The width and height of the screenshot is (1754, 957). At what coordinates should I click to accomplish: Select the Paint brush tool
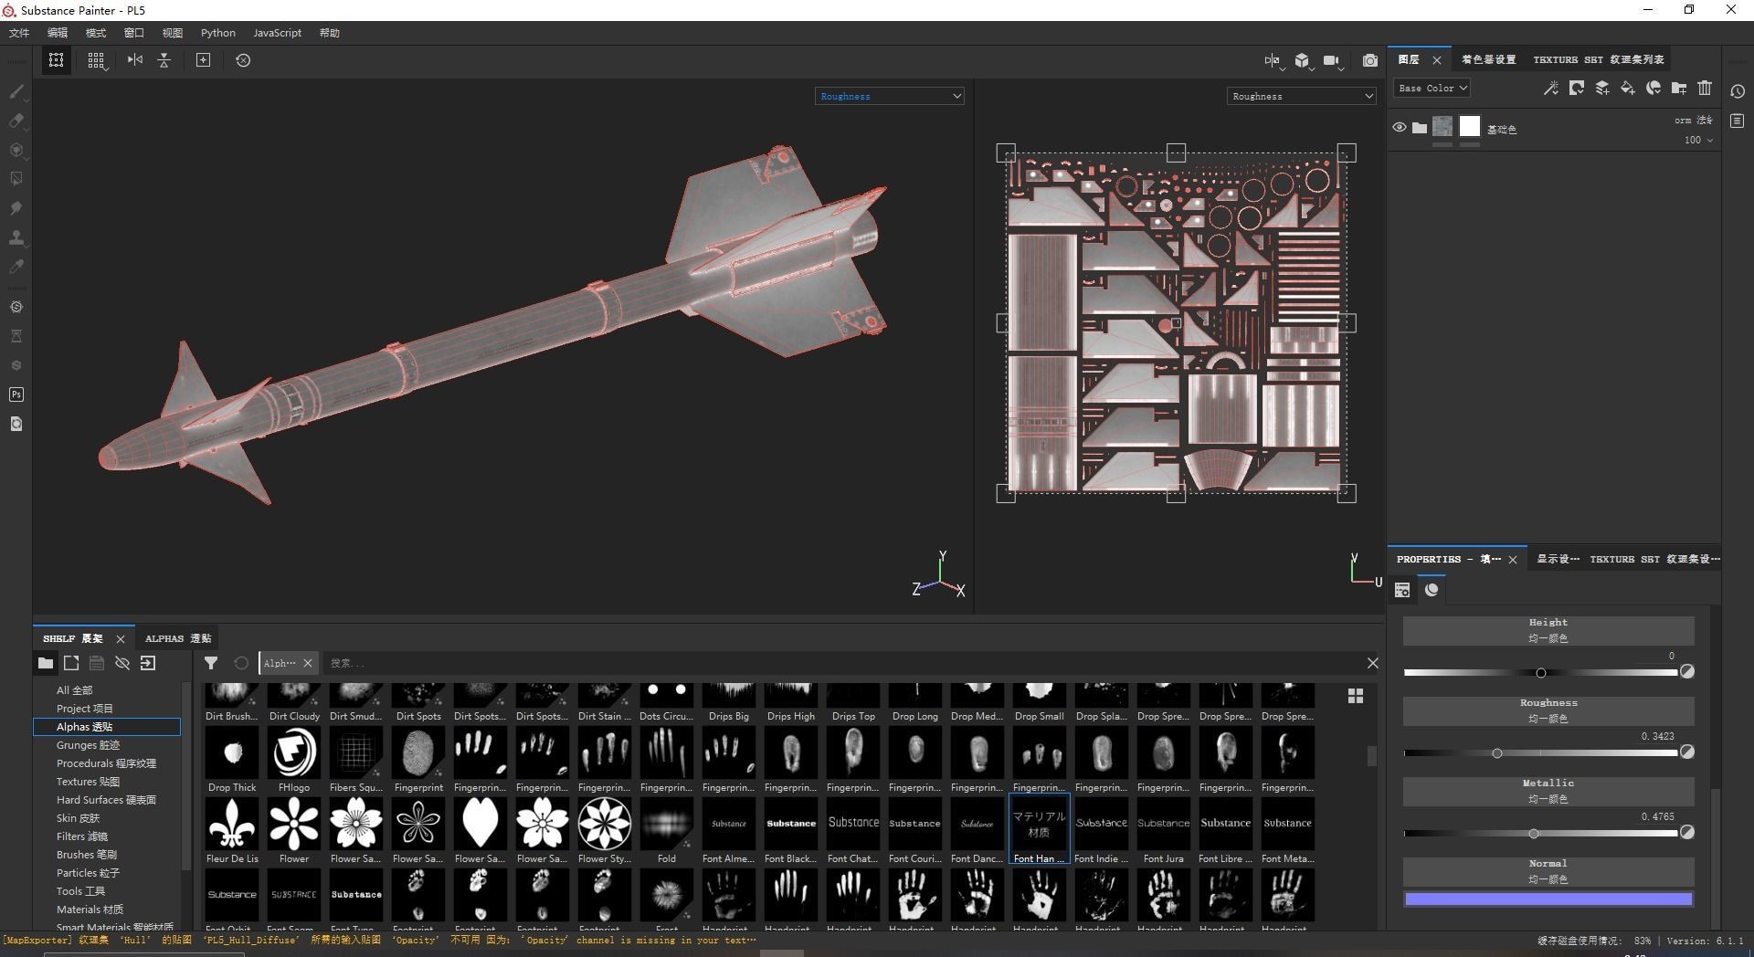(16, 91)
